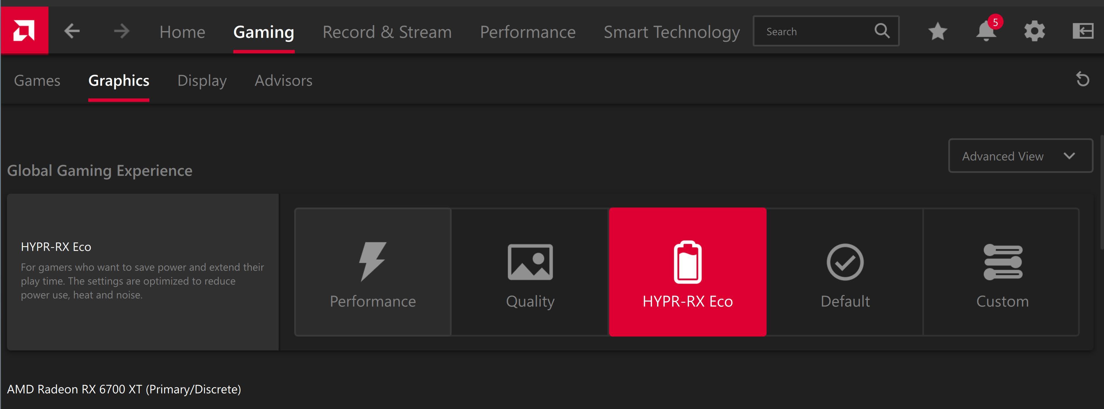Select the Custom profile tile
This screenshot has width=1104, height=409.
[x=1002, y=272]
